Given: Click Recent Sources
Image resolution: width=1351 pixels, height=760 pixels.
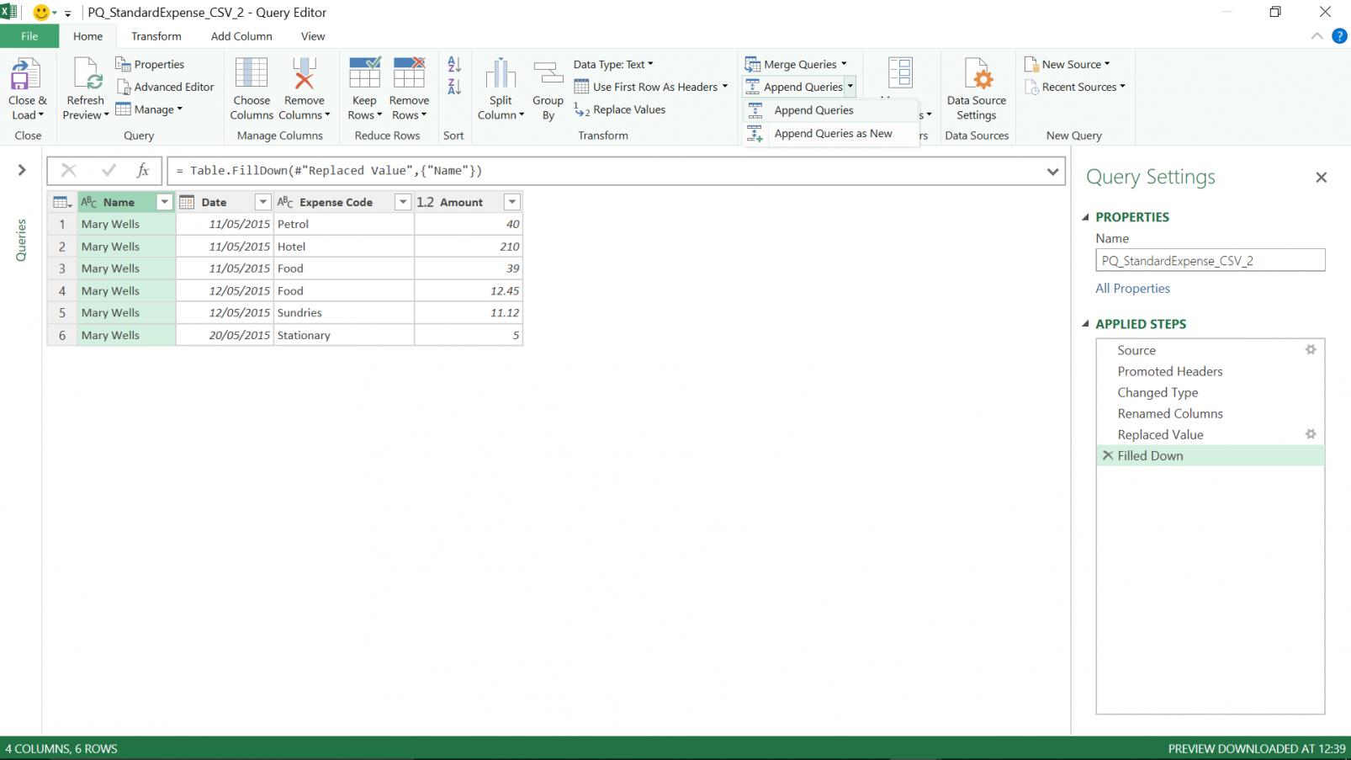Looking at the screenshot, I should 1074,87.
